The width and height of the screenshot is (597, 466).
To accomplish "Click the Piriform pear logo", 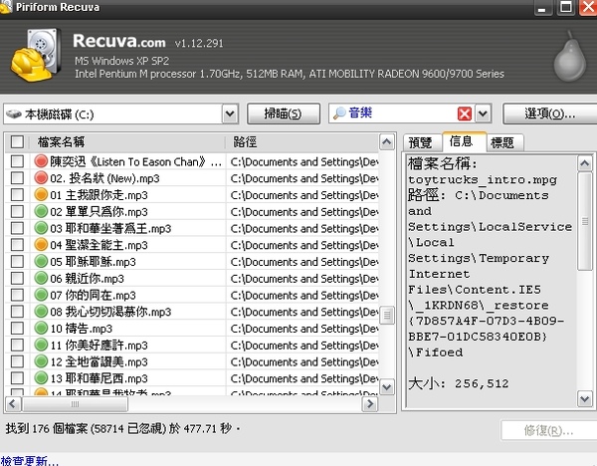I will point(569,57).
